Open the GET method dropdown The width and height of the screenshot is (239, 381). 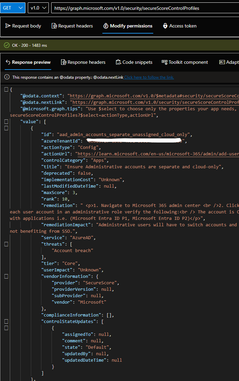[x=13, y=8]
